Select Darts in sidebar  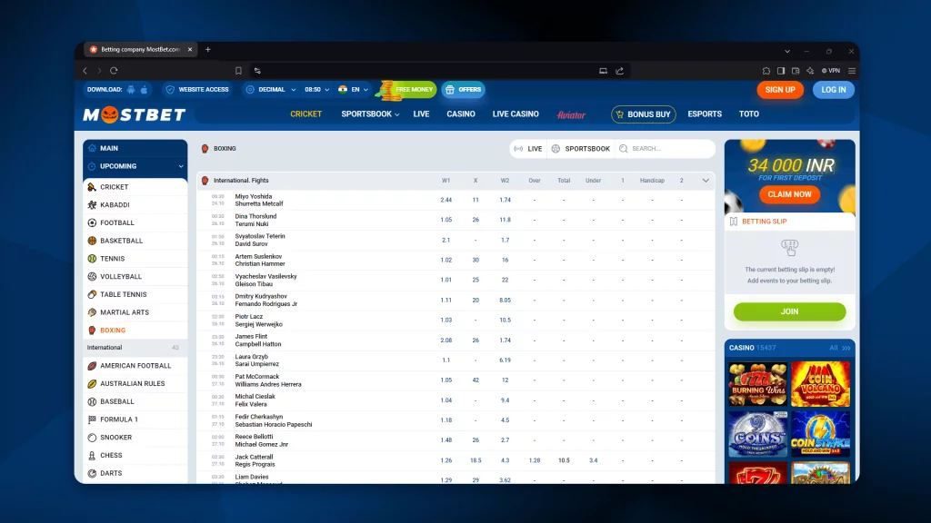pos(135,473)
